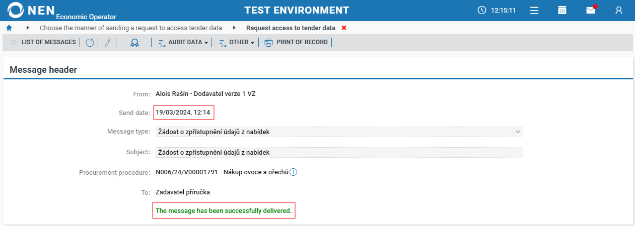This screenshot has width=635, height=226.
Task: Open 'Choose the manner of sending' breadcrumb
Action: pos(131,28)
